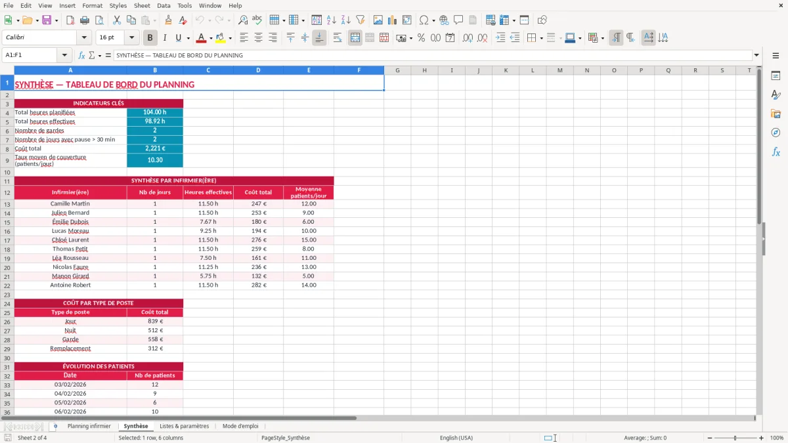Viewport: 788px width, 443px height.
Task: Insert a hyperlink
Action: click(444, 20)
